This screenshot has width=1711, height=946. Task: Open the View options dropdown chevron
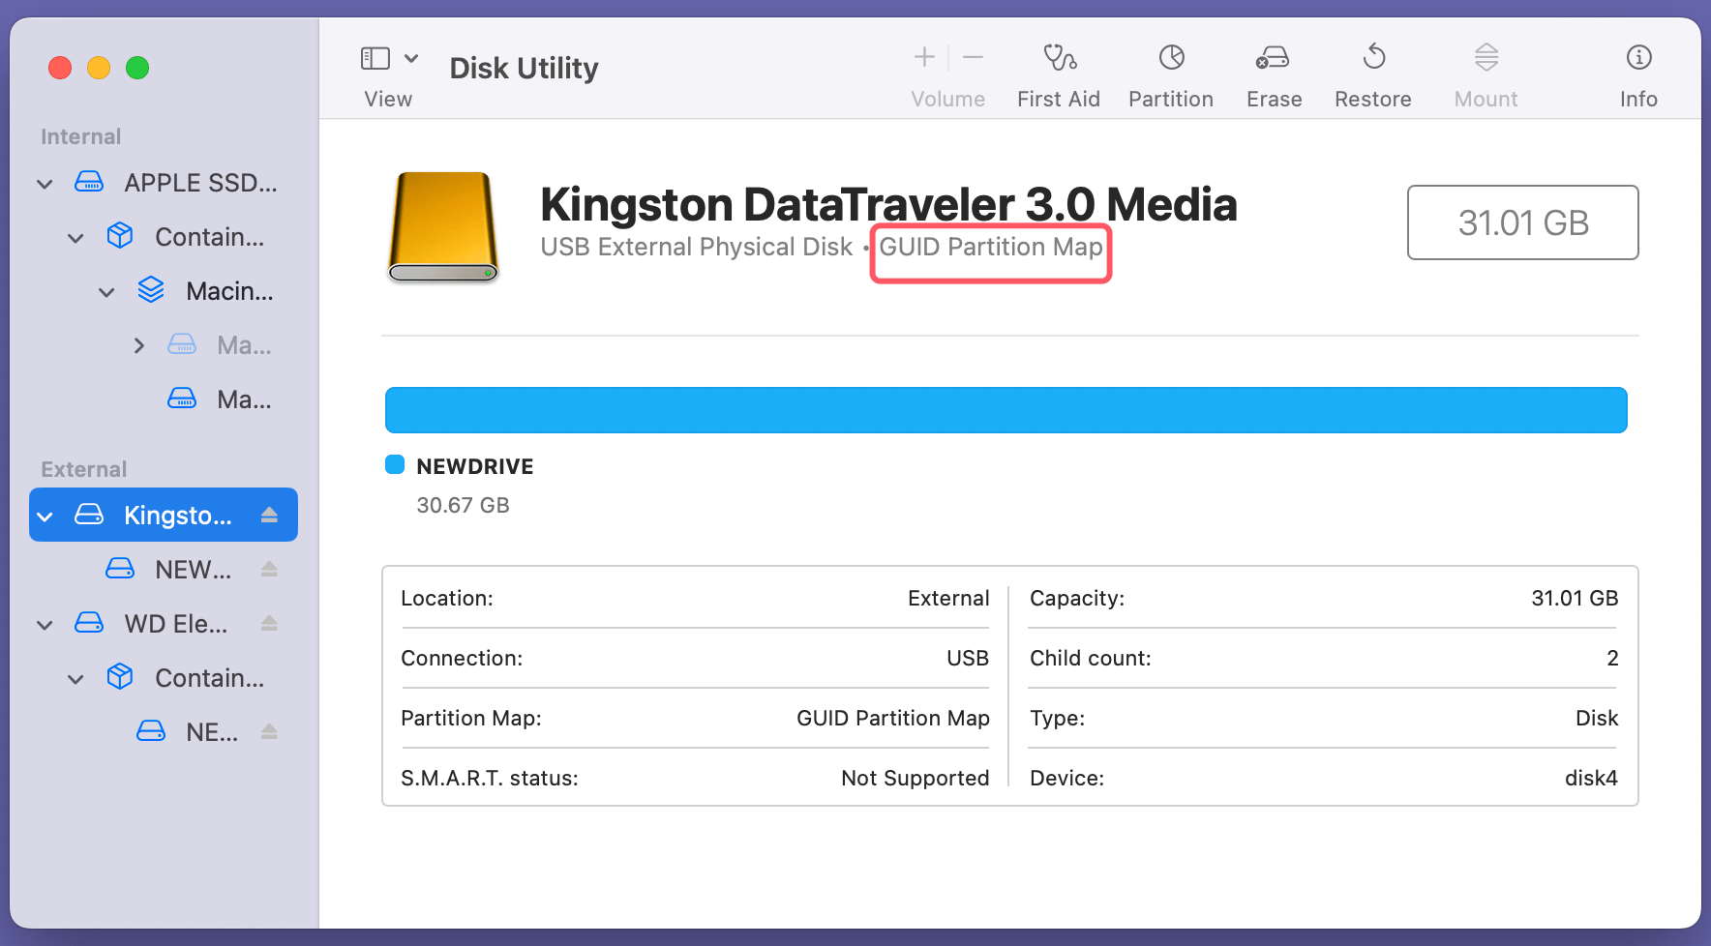[x=409, y=58]
